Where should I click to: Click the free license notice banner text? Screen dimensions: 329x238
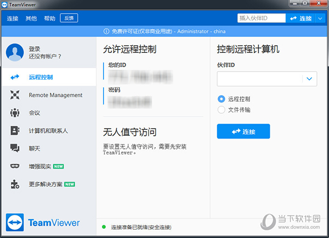click(x=168, y=31)
